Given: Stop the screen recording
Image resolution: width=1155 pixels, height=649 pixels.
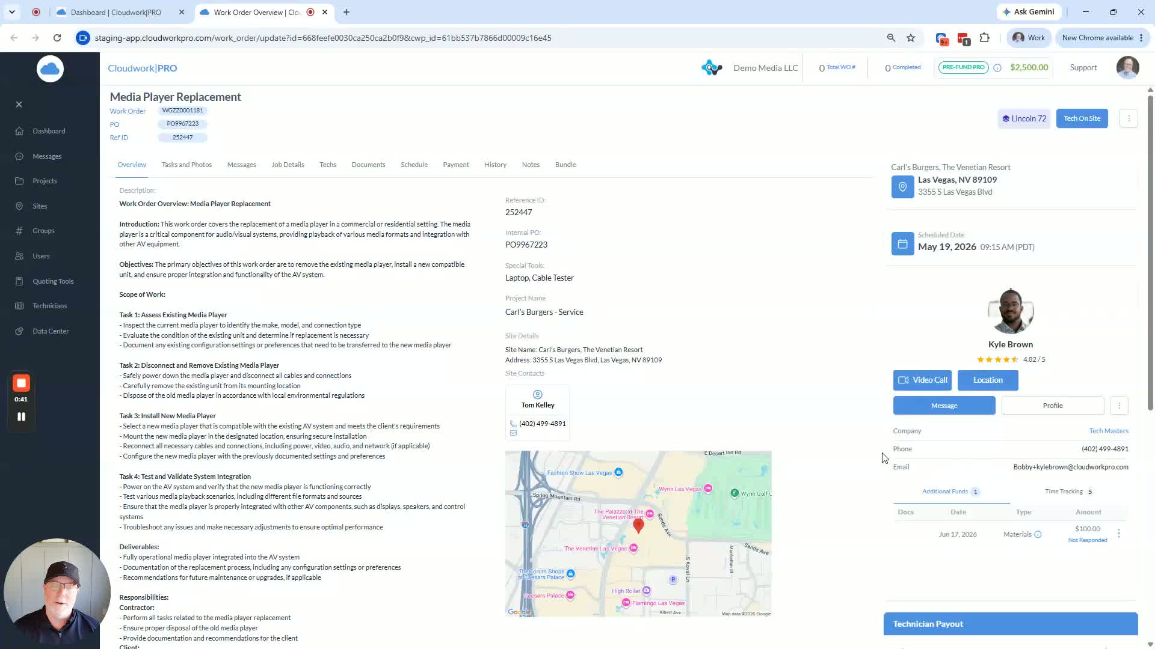Looking at the screenshot, I should [21, 383].
